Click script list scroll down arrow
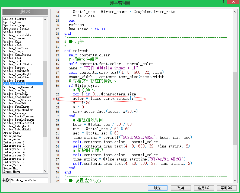Viewport: 240px width, 193px height. (x=45, y=171)
